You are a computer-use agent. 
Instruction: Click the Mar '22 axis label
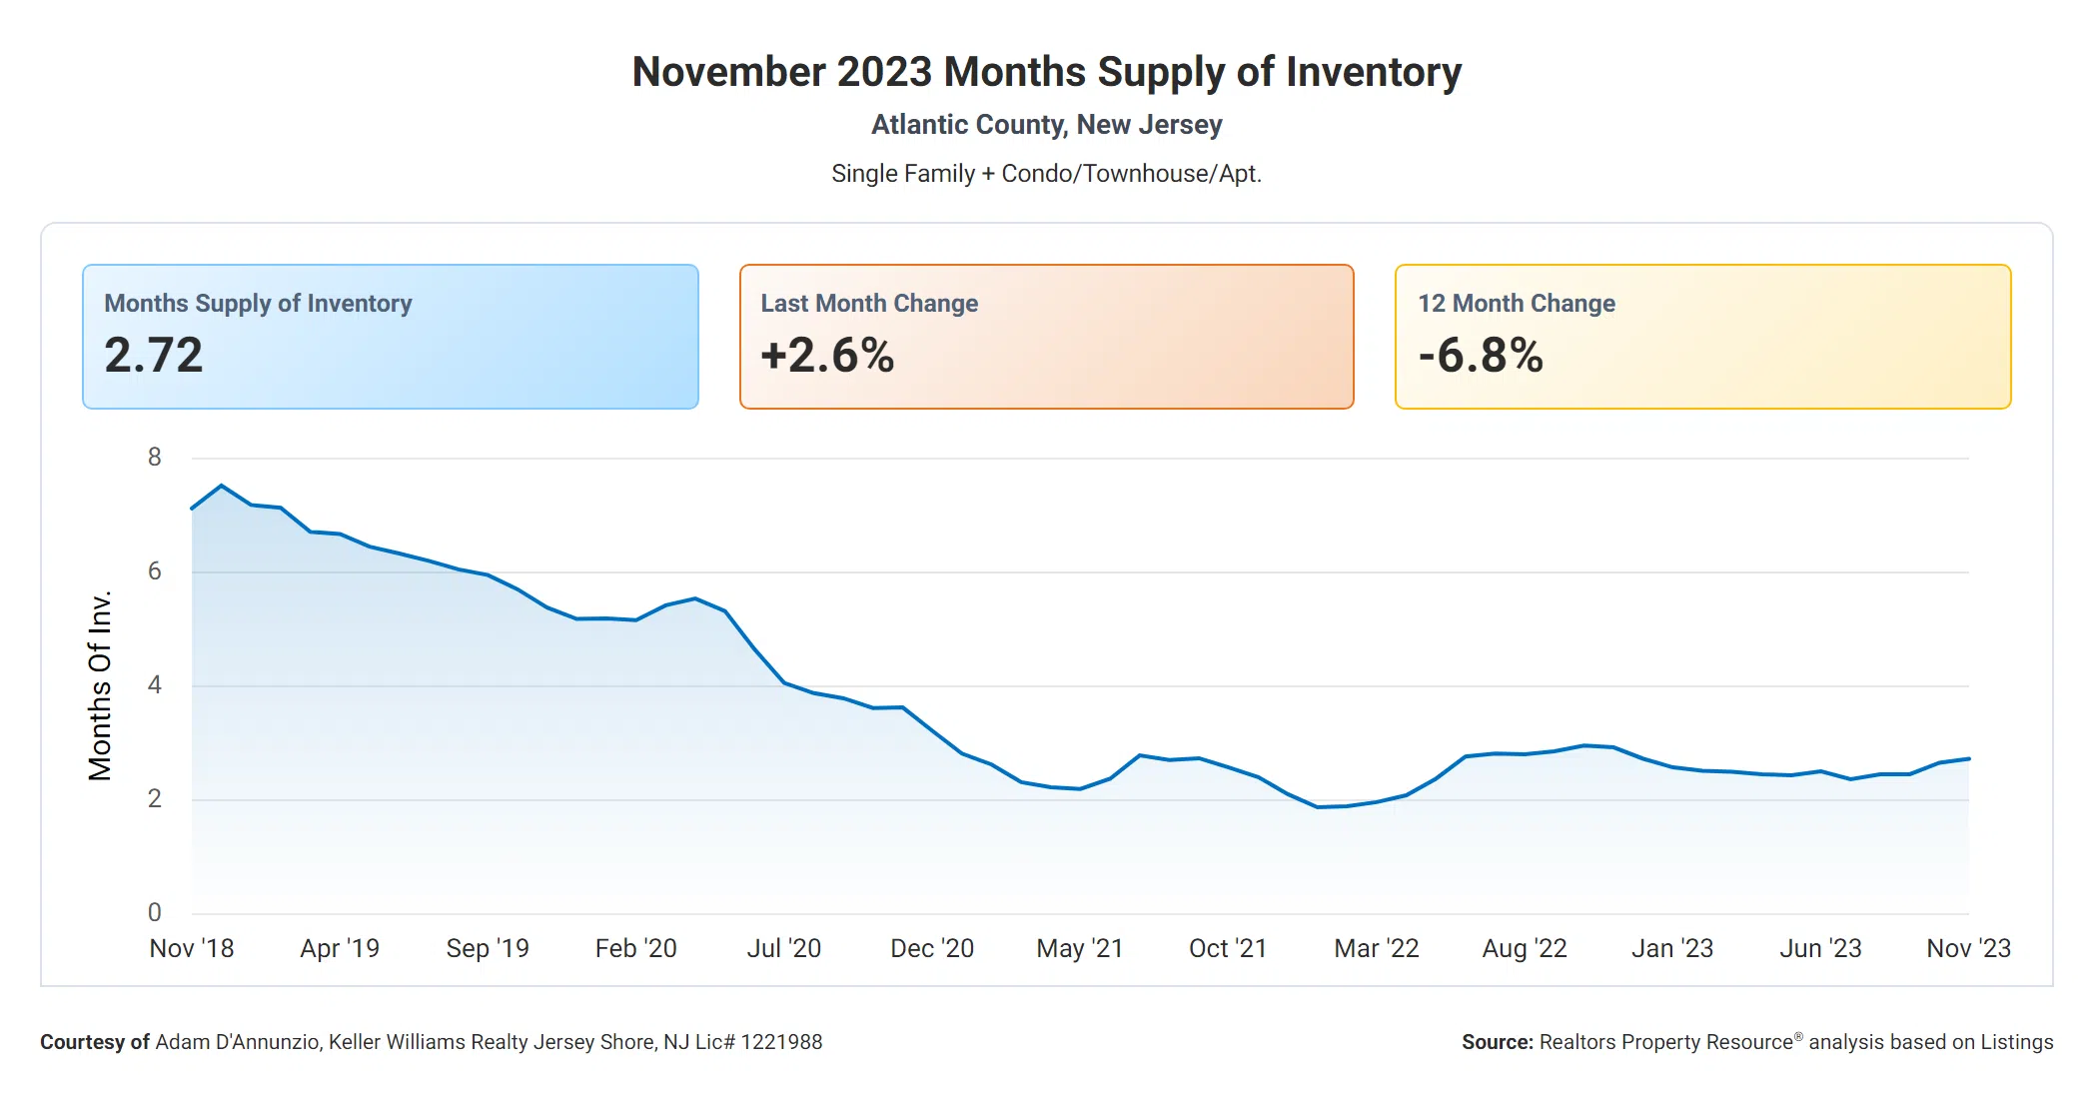1376,948
